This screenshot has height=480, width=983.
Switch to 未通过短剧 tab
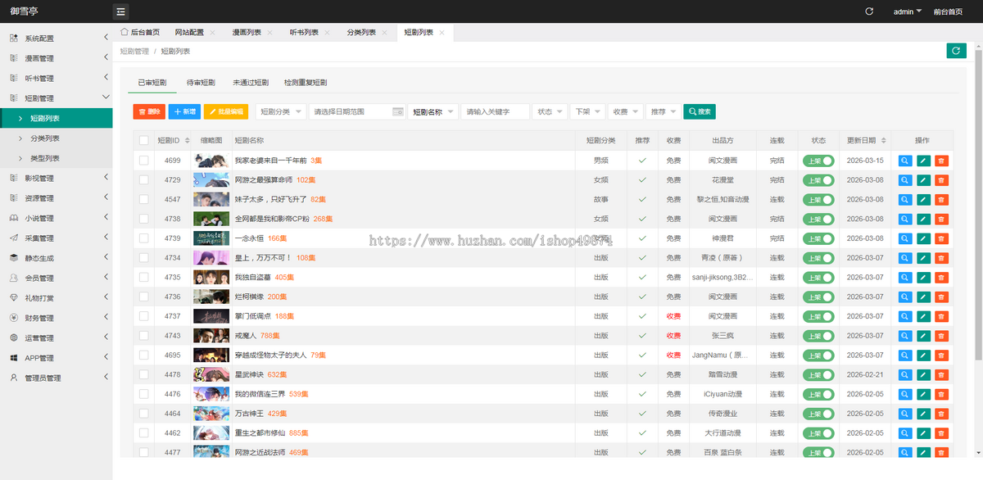tap(251, 83)
